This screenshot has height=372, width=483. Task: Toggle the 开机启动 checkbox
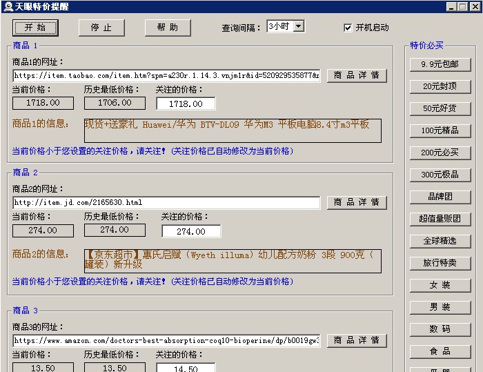pyautogui.click(x=348, y=28)
